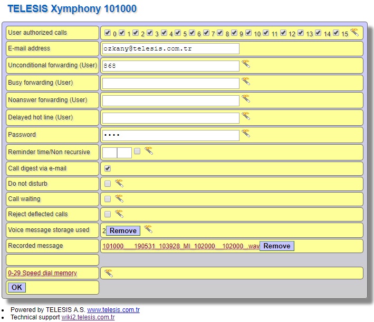Click wand icon in Speed dial memory row
This screenshot has height=322, width=374.
click(x=109, y=273)
